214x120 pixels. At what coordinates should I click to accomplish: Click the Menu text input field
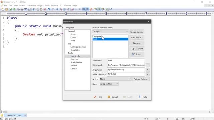click(126, 61)
